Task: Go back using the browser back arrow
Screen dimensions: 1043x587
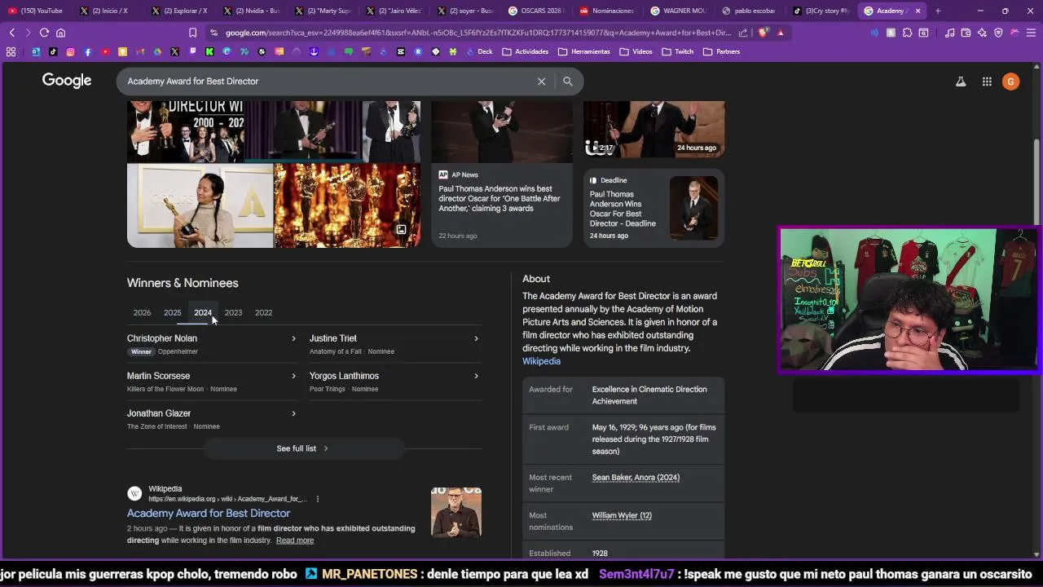Action: click(11, 33)
